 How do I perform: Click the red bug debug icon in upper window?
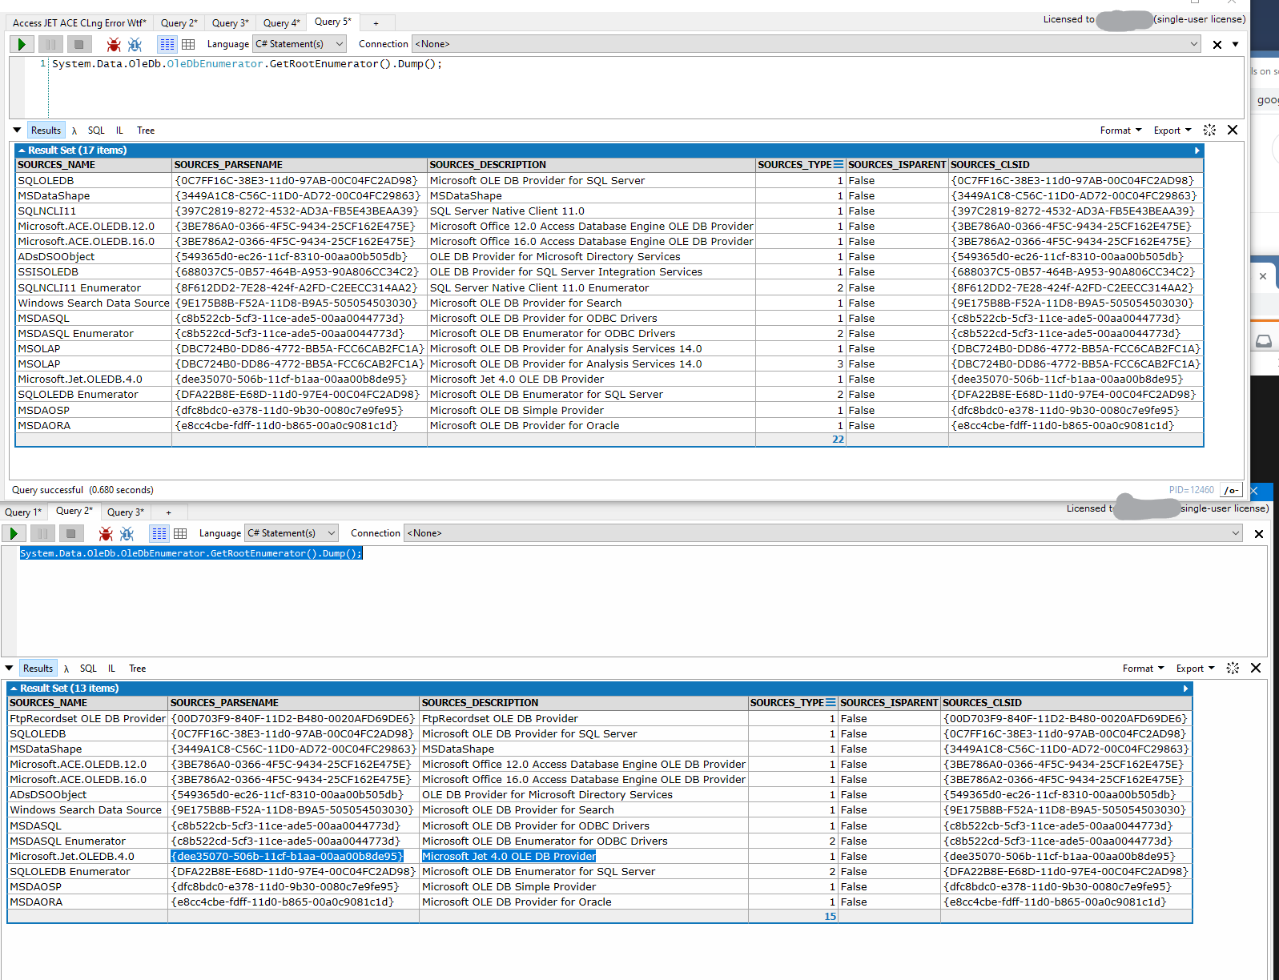tap(114, 44)
